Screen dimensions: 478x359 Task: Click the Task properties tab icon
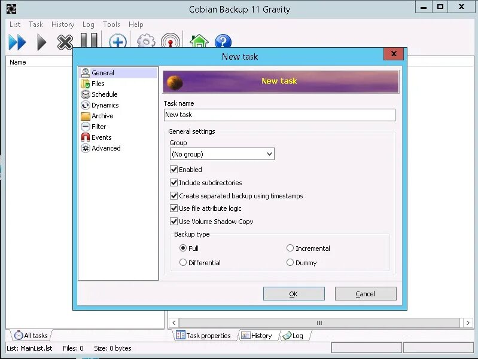pyautogui.click(x=181, y=335)
